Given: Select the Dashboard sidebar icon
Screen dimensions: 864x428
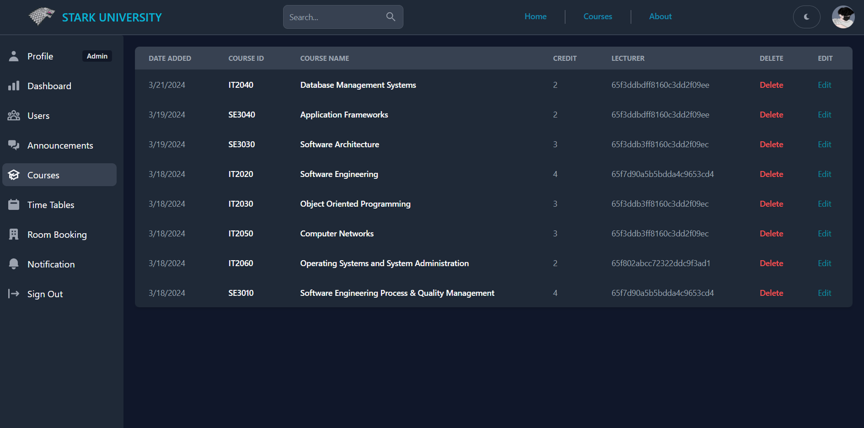Looking at the screenshot, I should pos(14,86).
